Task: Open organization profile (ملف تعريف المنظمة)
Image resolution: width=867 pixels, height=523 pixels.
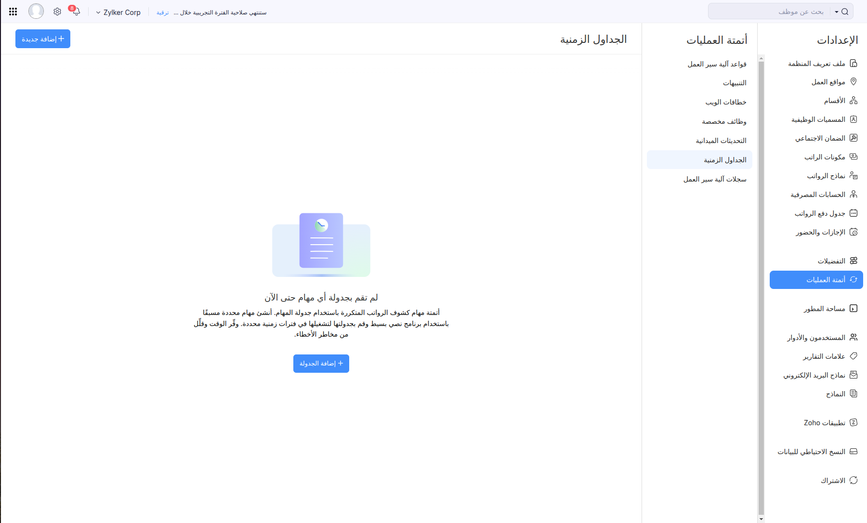Action: point(816,64)
